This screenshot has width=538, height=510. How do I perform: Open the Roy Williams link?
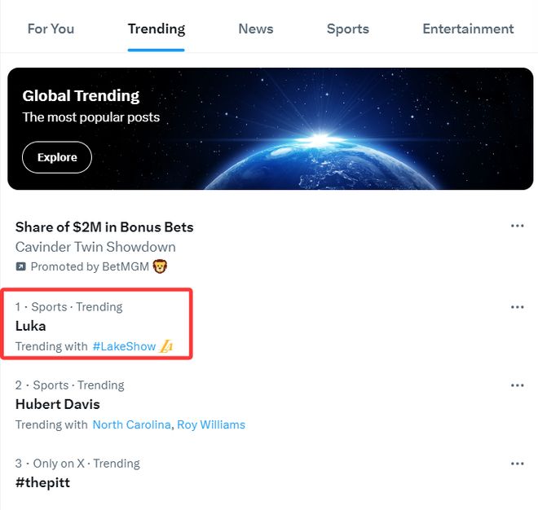point(211,424)
